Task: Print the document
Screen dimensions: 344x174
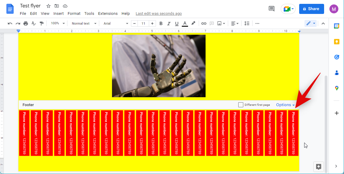Action: click(x=26, y=23)
